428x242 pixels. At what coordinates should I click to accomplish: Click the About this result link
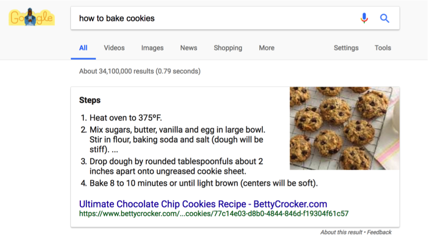tap(341, 232)
